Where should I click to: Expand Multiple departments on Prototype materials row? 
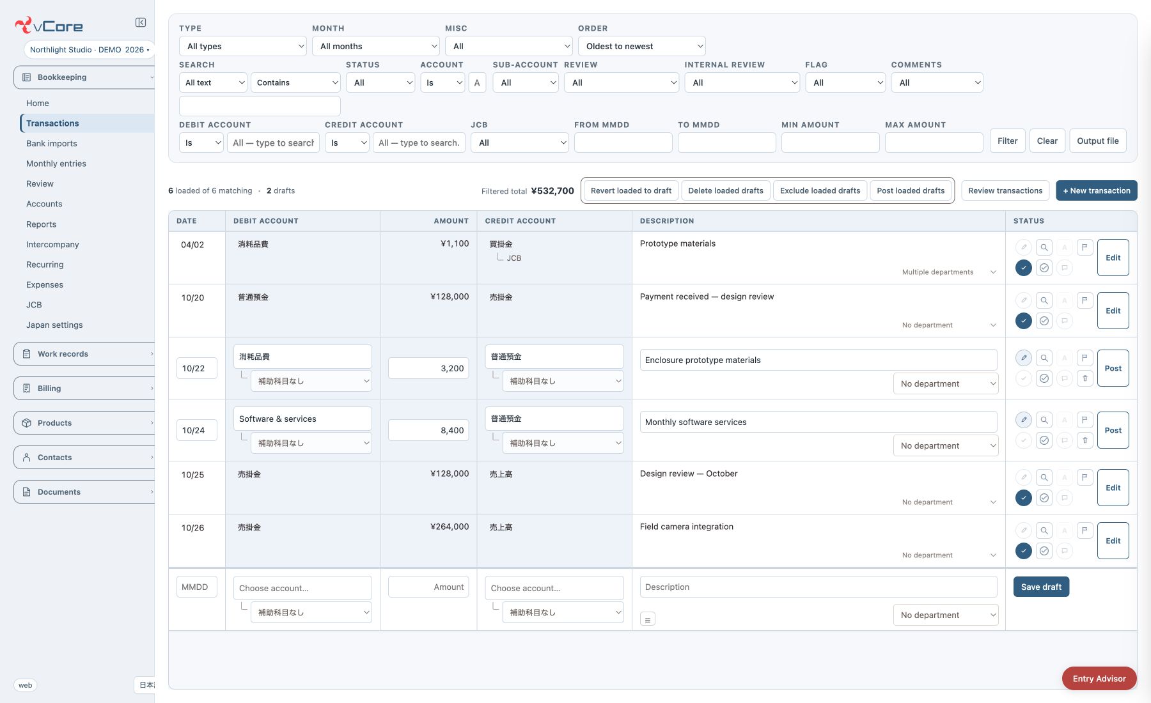point(948,272)
